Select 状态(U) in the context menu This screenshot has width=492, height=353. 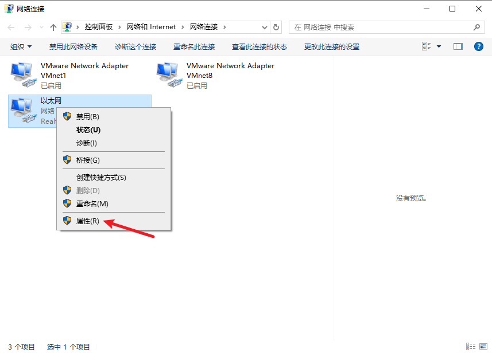coord(87,130)
